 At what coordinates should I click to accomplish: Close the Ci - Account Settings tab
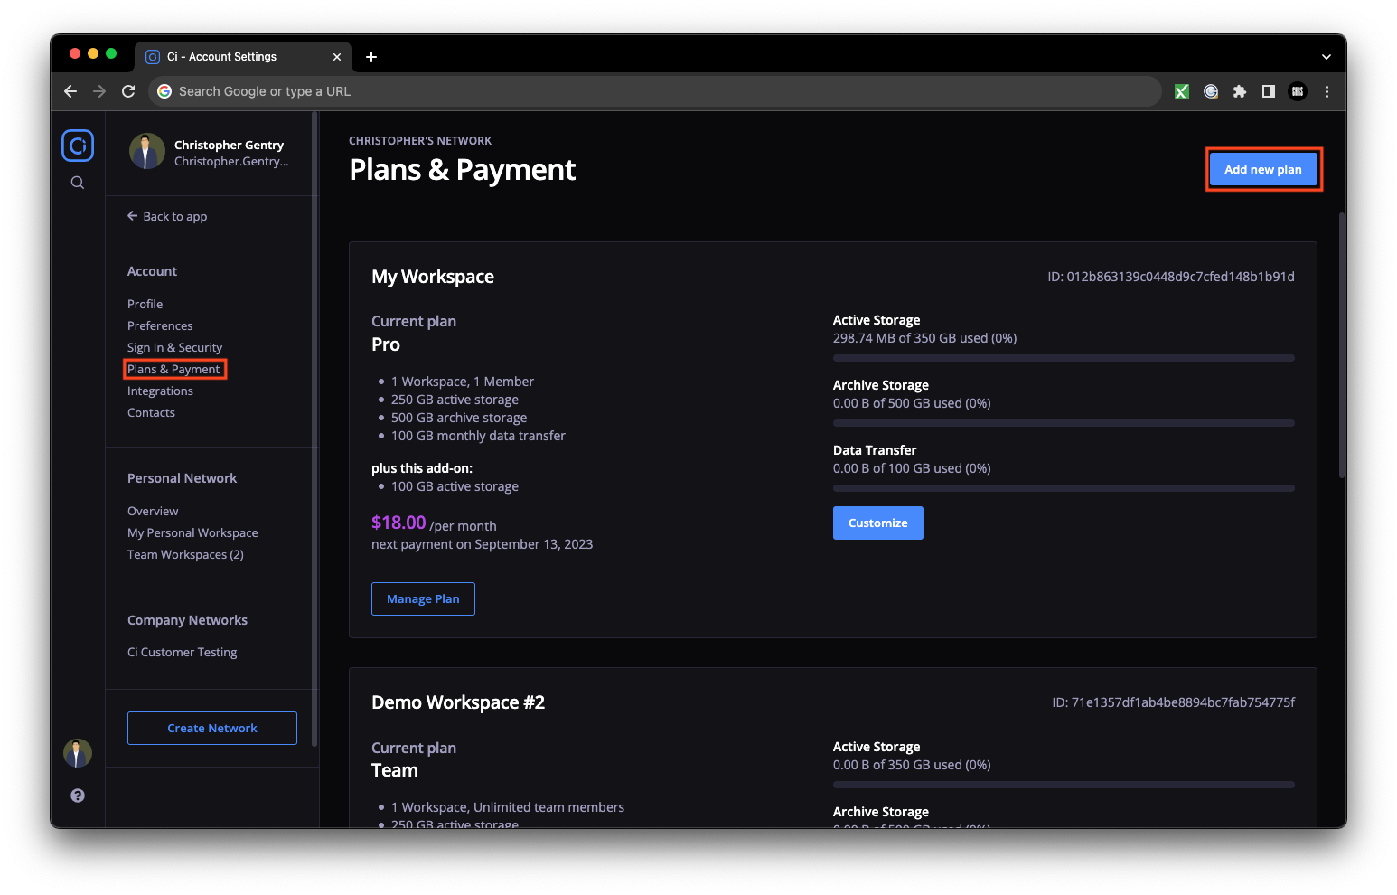[x=337, y=57]
